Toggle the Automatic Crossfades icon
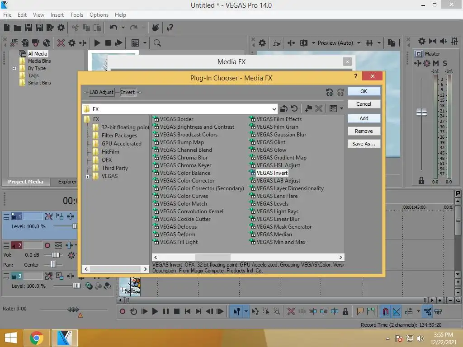 [397, 312]
